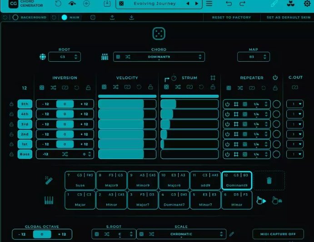
Task: Toggle 5th row repeater power
Action: tap(227, 104)
